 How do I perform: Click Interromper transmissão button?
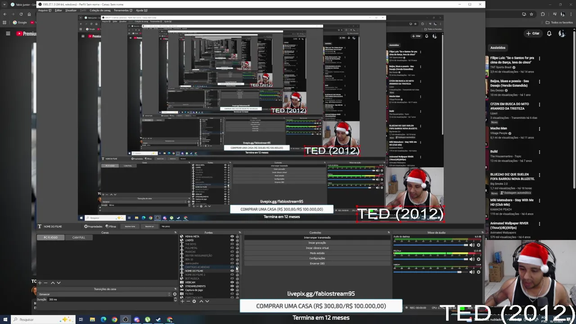pyautogui.click(x=317, y=238)
